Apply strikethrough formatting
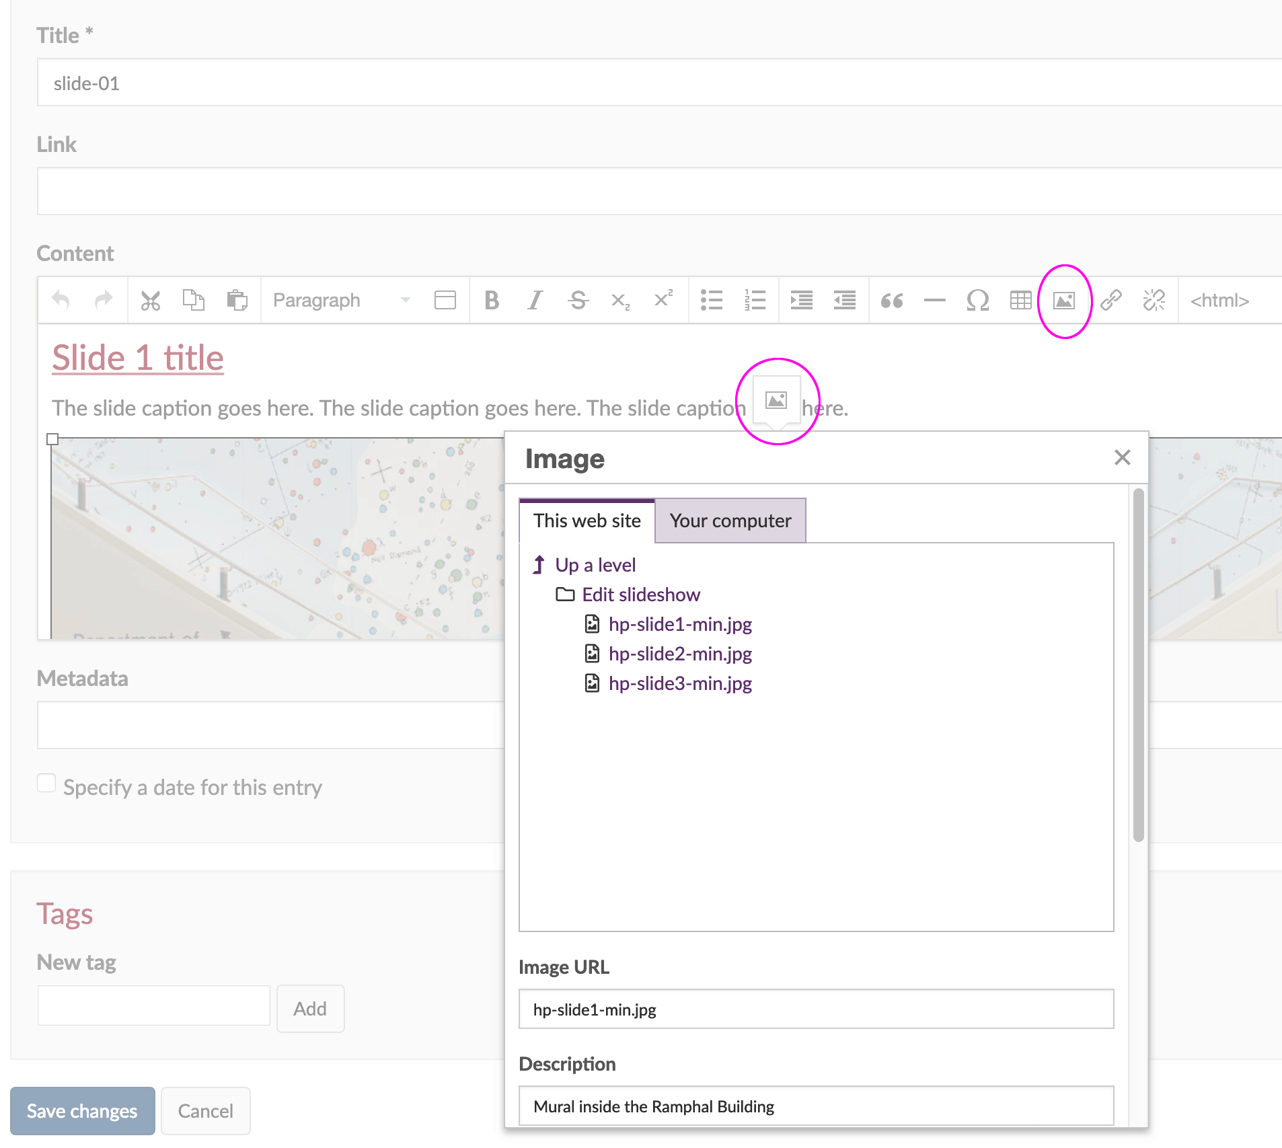 (578, 300)
